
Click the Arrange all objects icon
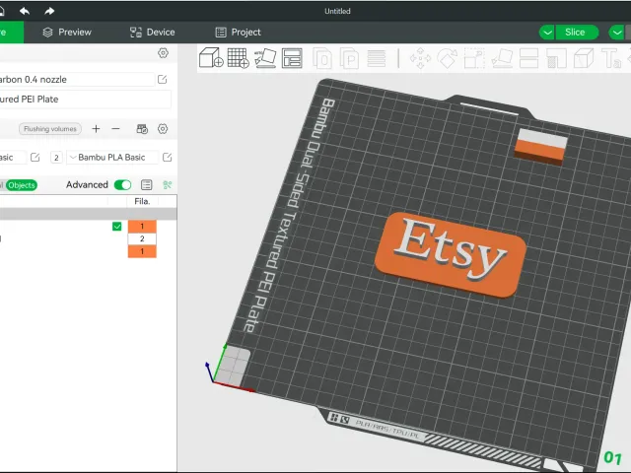coord(292,58)
